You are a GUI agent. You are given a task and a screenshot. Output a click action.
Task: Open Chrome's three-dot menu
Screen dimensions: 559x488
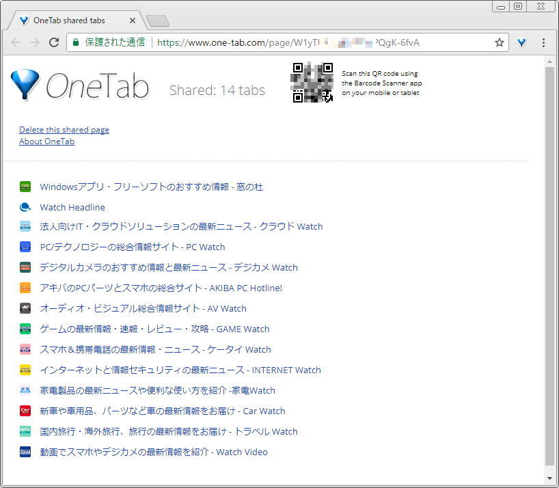[x=543, y=42]
